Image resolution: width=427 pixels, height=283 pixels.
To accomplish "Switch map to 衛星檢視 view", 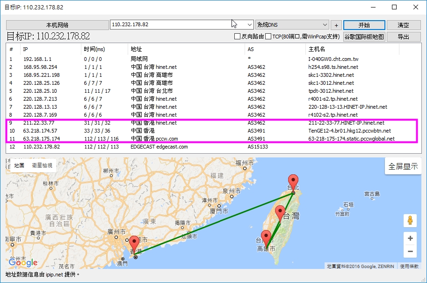I will coord(43,165).
